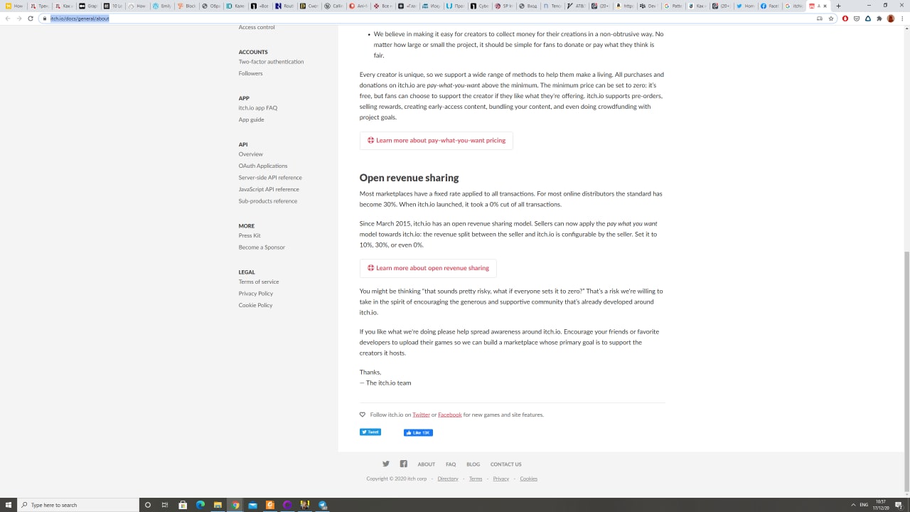910x512 pixels.
Task: Open File Explorer from the taskbar
Action: [218, 505]
